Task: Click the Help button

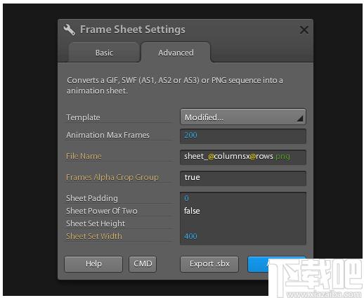Action: [93, 264]
